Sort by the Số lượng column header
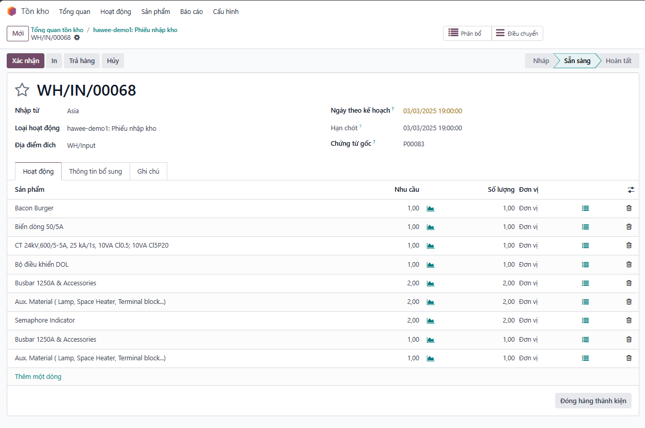645x428 pixels. click(x=501, y=190)
